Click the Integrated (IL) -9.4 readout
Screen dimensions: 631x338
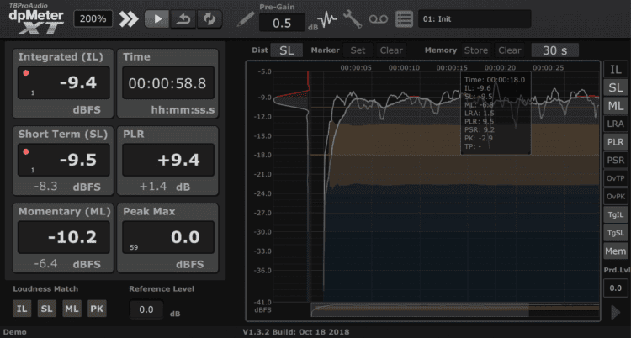coord(63,82)
